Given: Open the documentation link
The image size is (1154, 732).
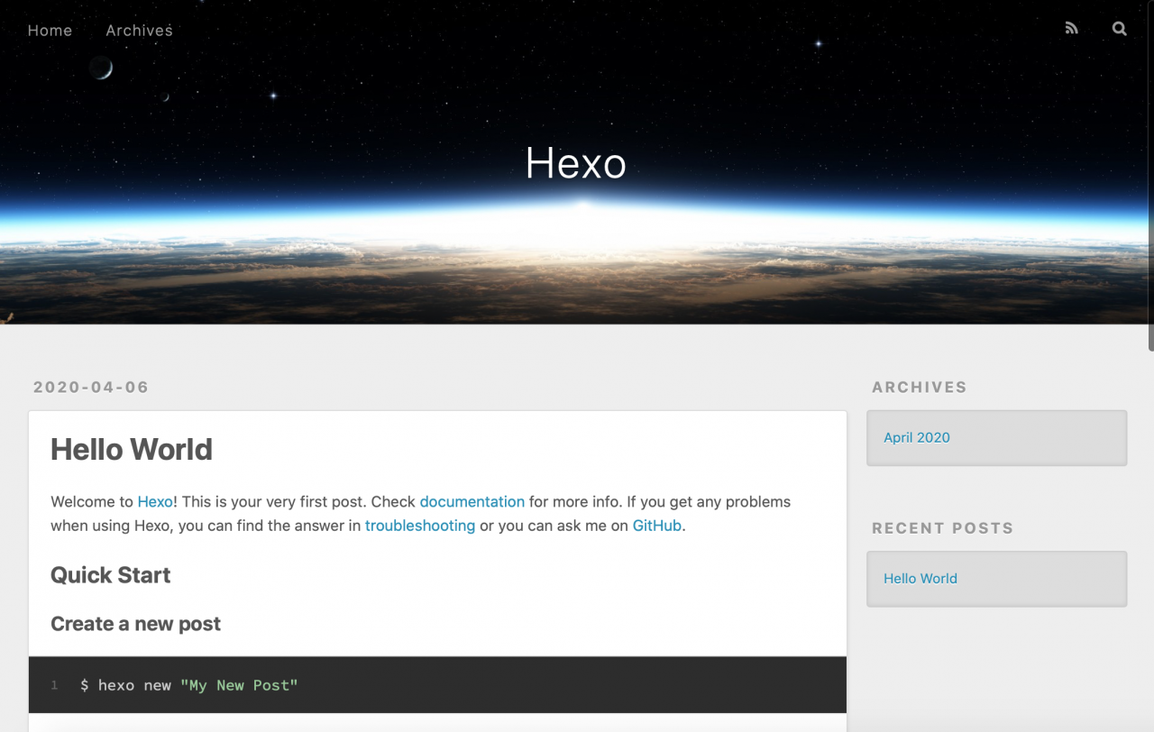Looking at the screenshot, I should [472, 502].
